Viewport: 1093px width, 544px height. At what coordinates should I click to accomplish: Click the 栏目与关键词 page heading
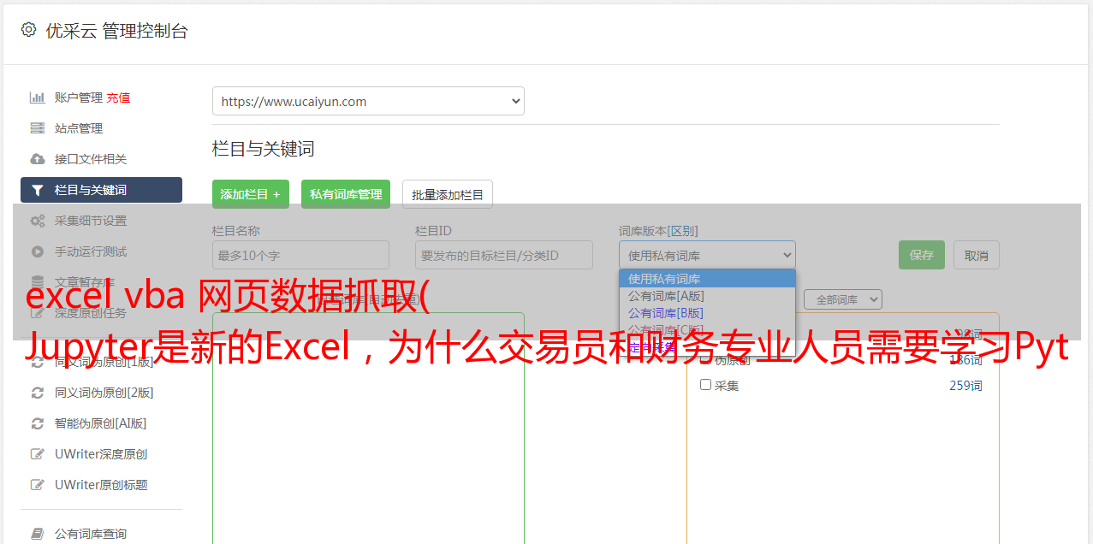264,149
